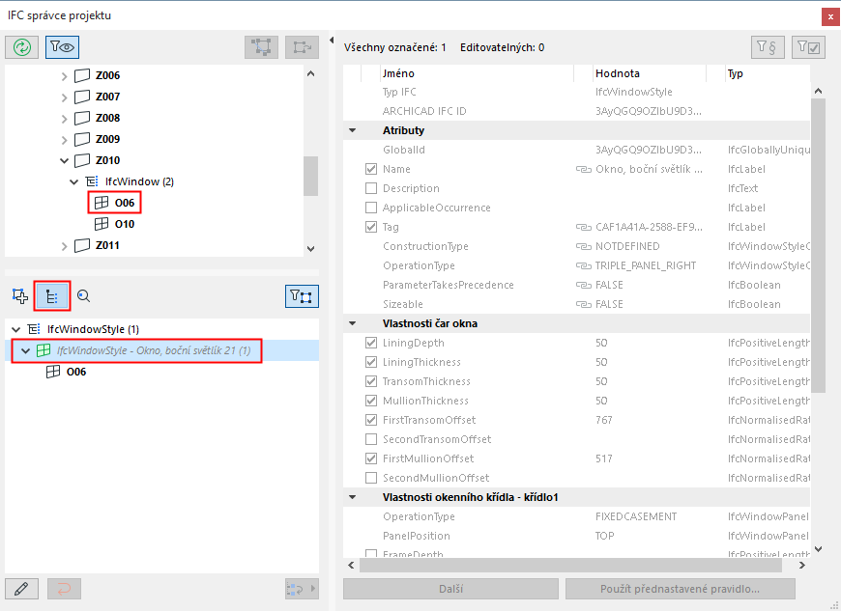Check the SecondMullionOffset checkbox
The width and height of the screenshot is (841, 611).
(370, 478)
